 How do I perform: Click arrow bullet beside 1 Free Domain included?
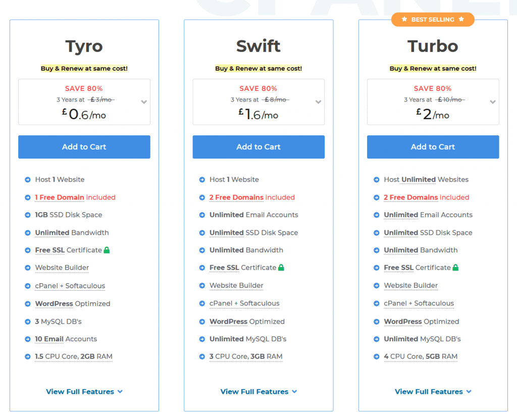28,197
